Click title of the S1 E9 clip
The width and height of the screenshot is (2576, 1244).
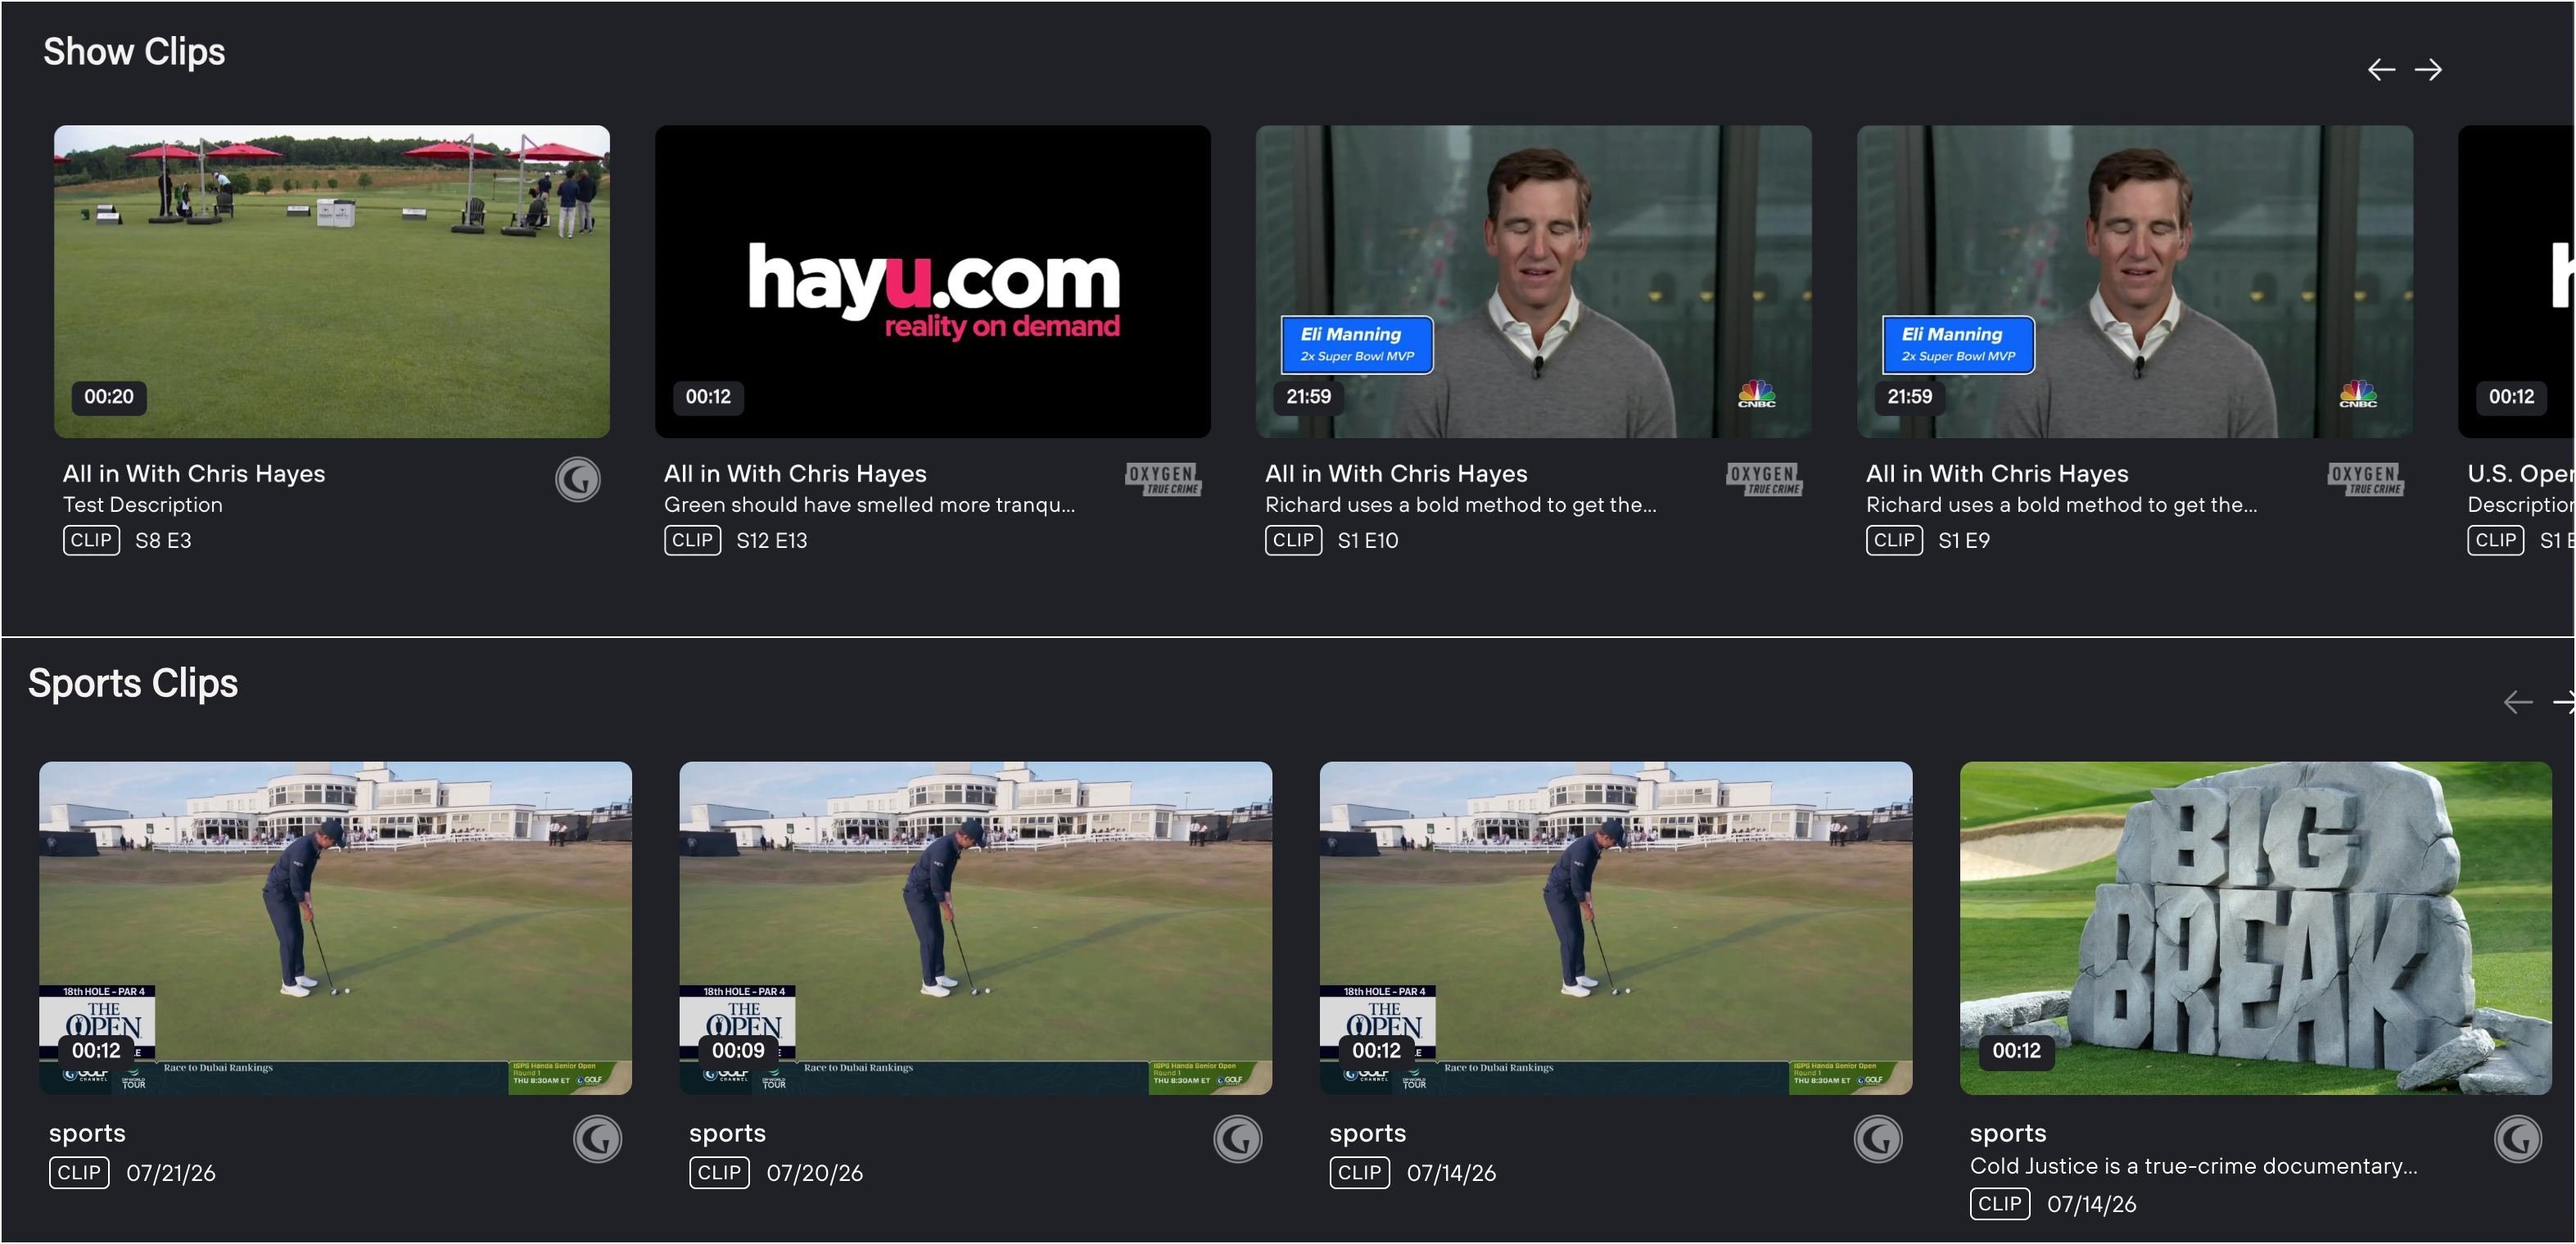click(x=1997, y=473)
